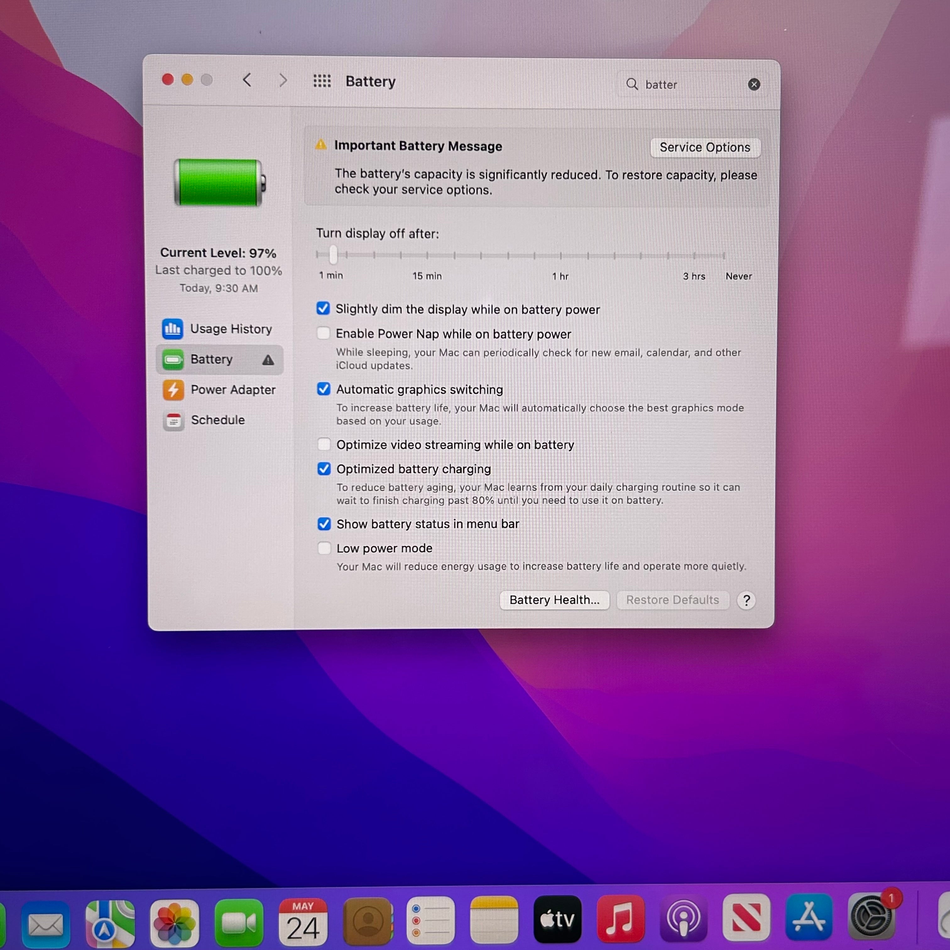The image size is (950, 950).
Task: Click the search magnifier icon
Action: 632,84
